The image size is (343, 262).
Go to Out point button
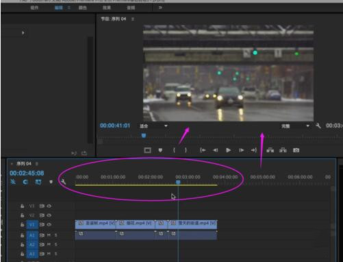(x=254, y=150)
